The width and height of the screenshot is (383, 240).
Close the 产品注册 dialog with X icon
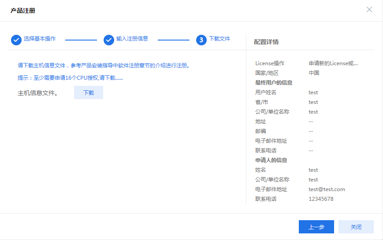[369, 10]
